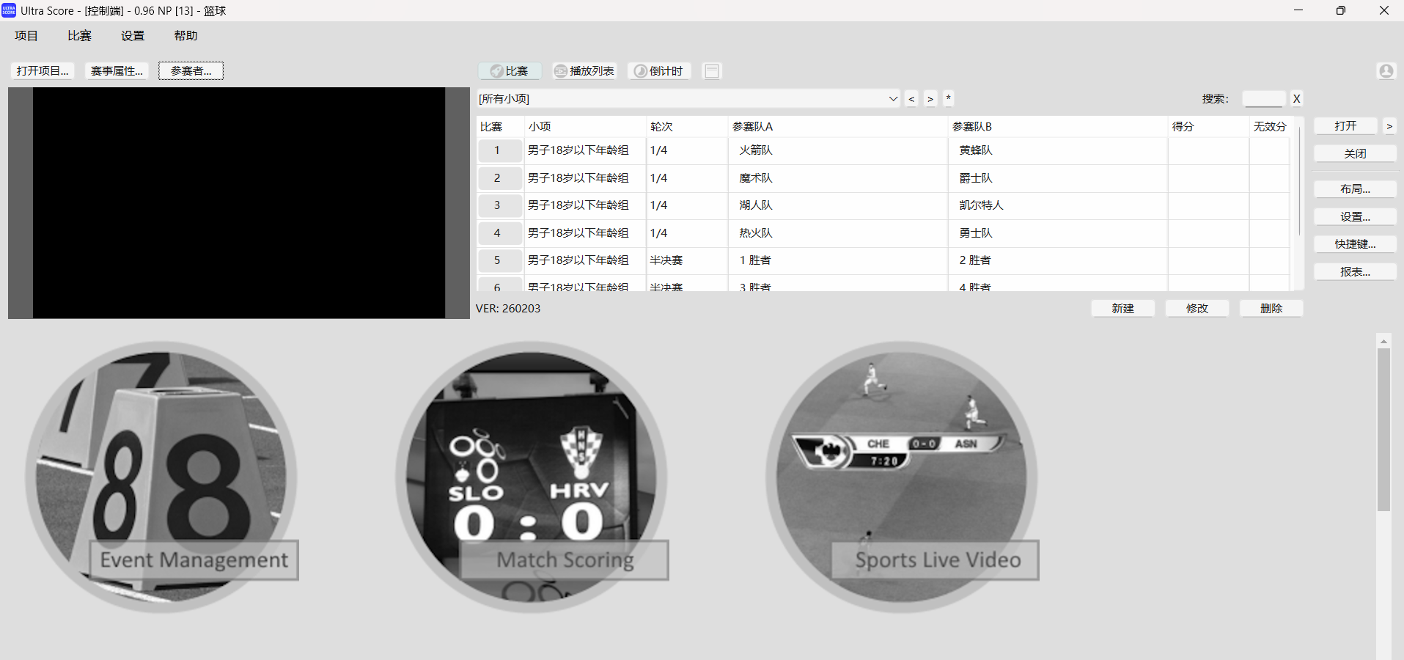Clear the search with the X button
Image resolution: width=1404 pixels, height=660 pixels.
point(1296,99)
